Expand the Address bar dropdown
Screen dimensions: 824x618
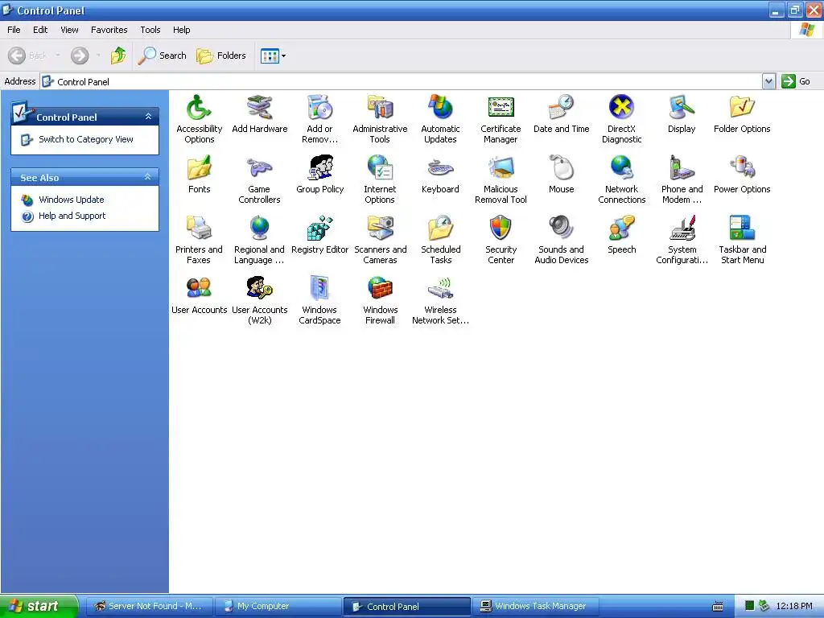(x=768, y=81)
